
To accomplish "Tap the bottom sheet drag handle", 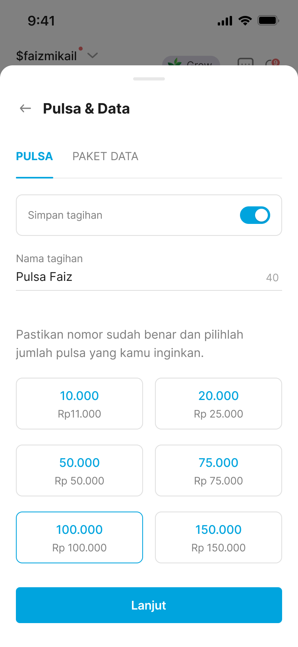I will pyautogui.click(x=149, y=79).
